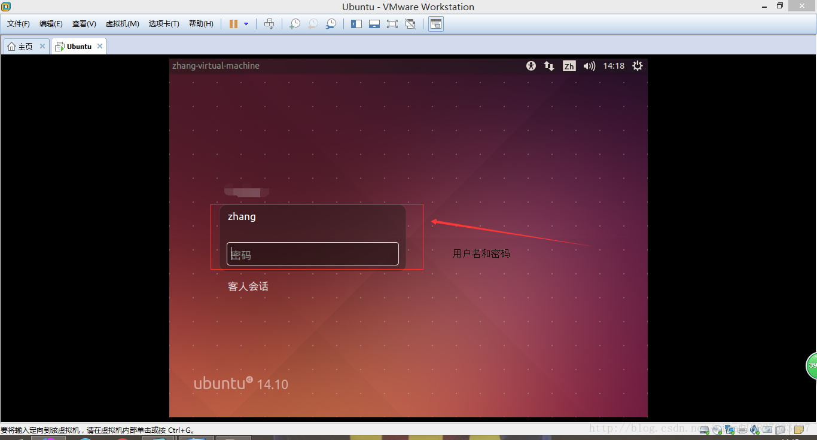Click the camera device status icon
The height and width of the screenshot is (440, 817).
point(767,429)
